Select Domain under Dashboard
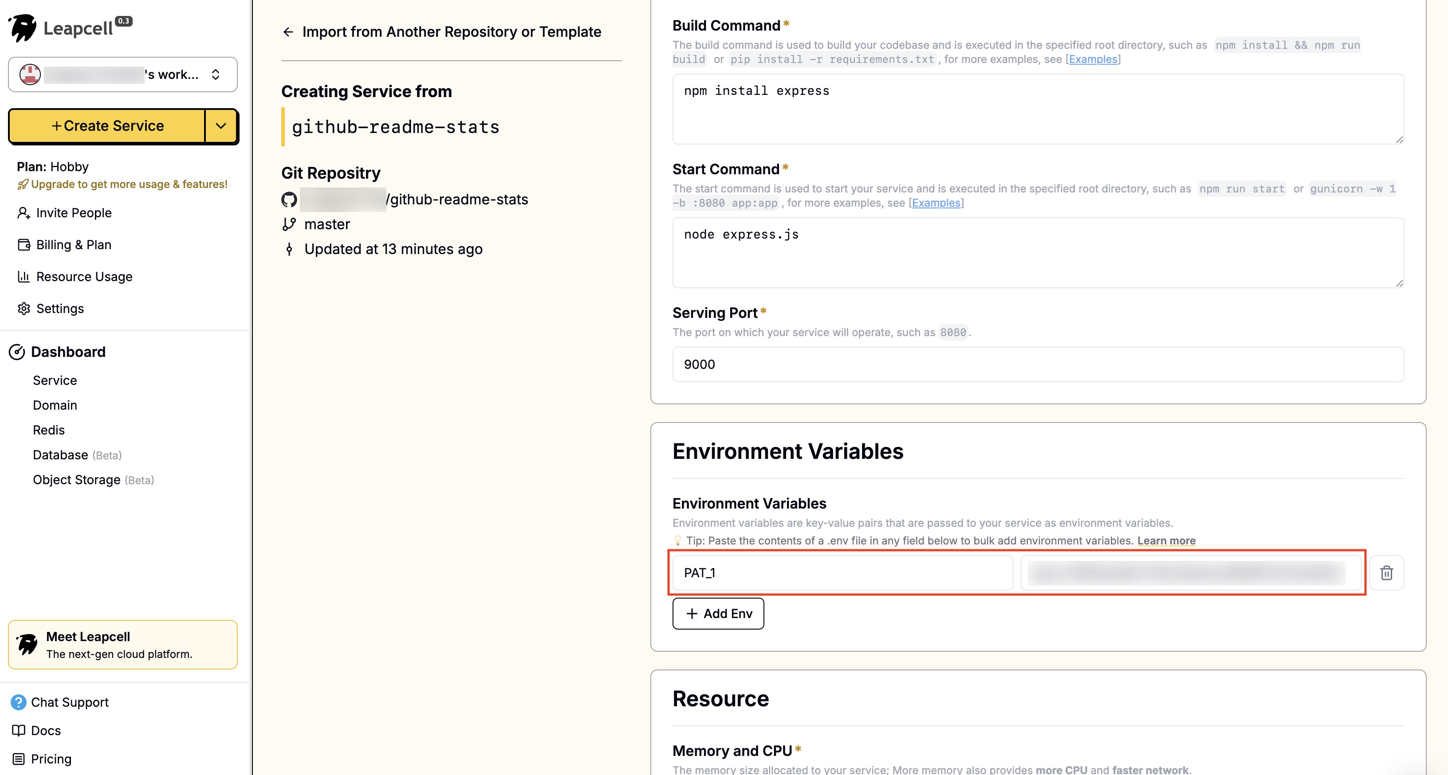This screenshot has height=775, width=1448. point(55,406)
